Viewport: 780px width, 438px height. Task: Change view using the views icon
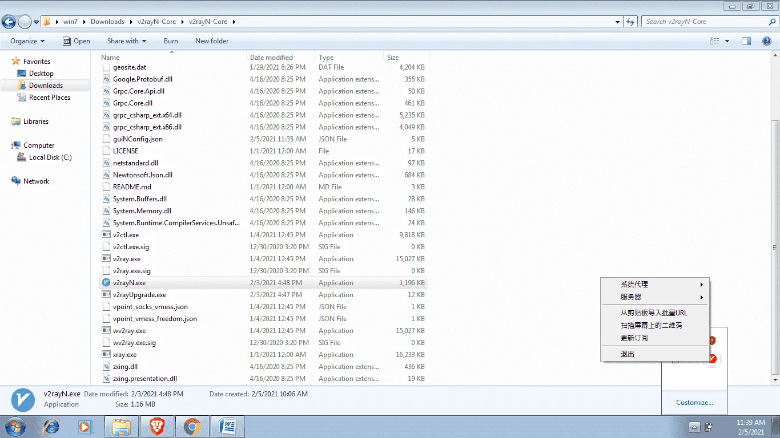(x=715, y=41)
